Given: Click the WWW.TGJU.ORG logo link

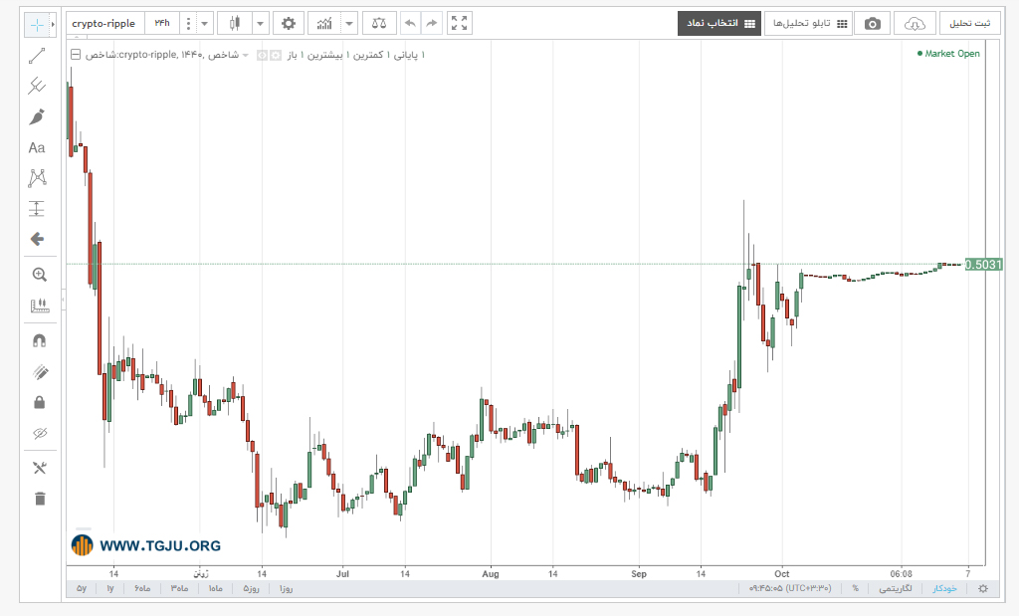Looking at the screenshot, I should point(146,545).
